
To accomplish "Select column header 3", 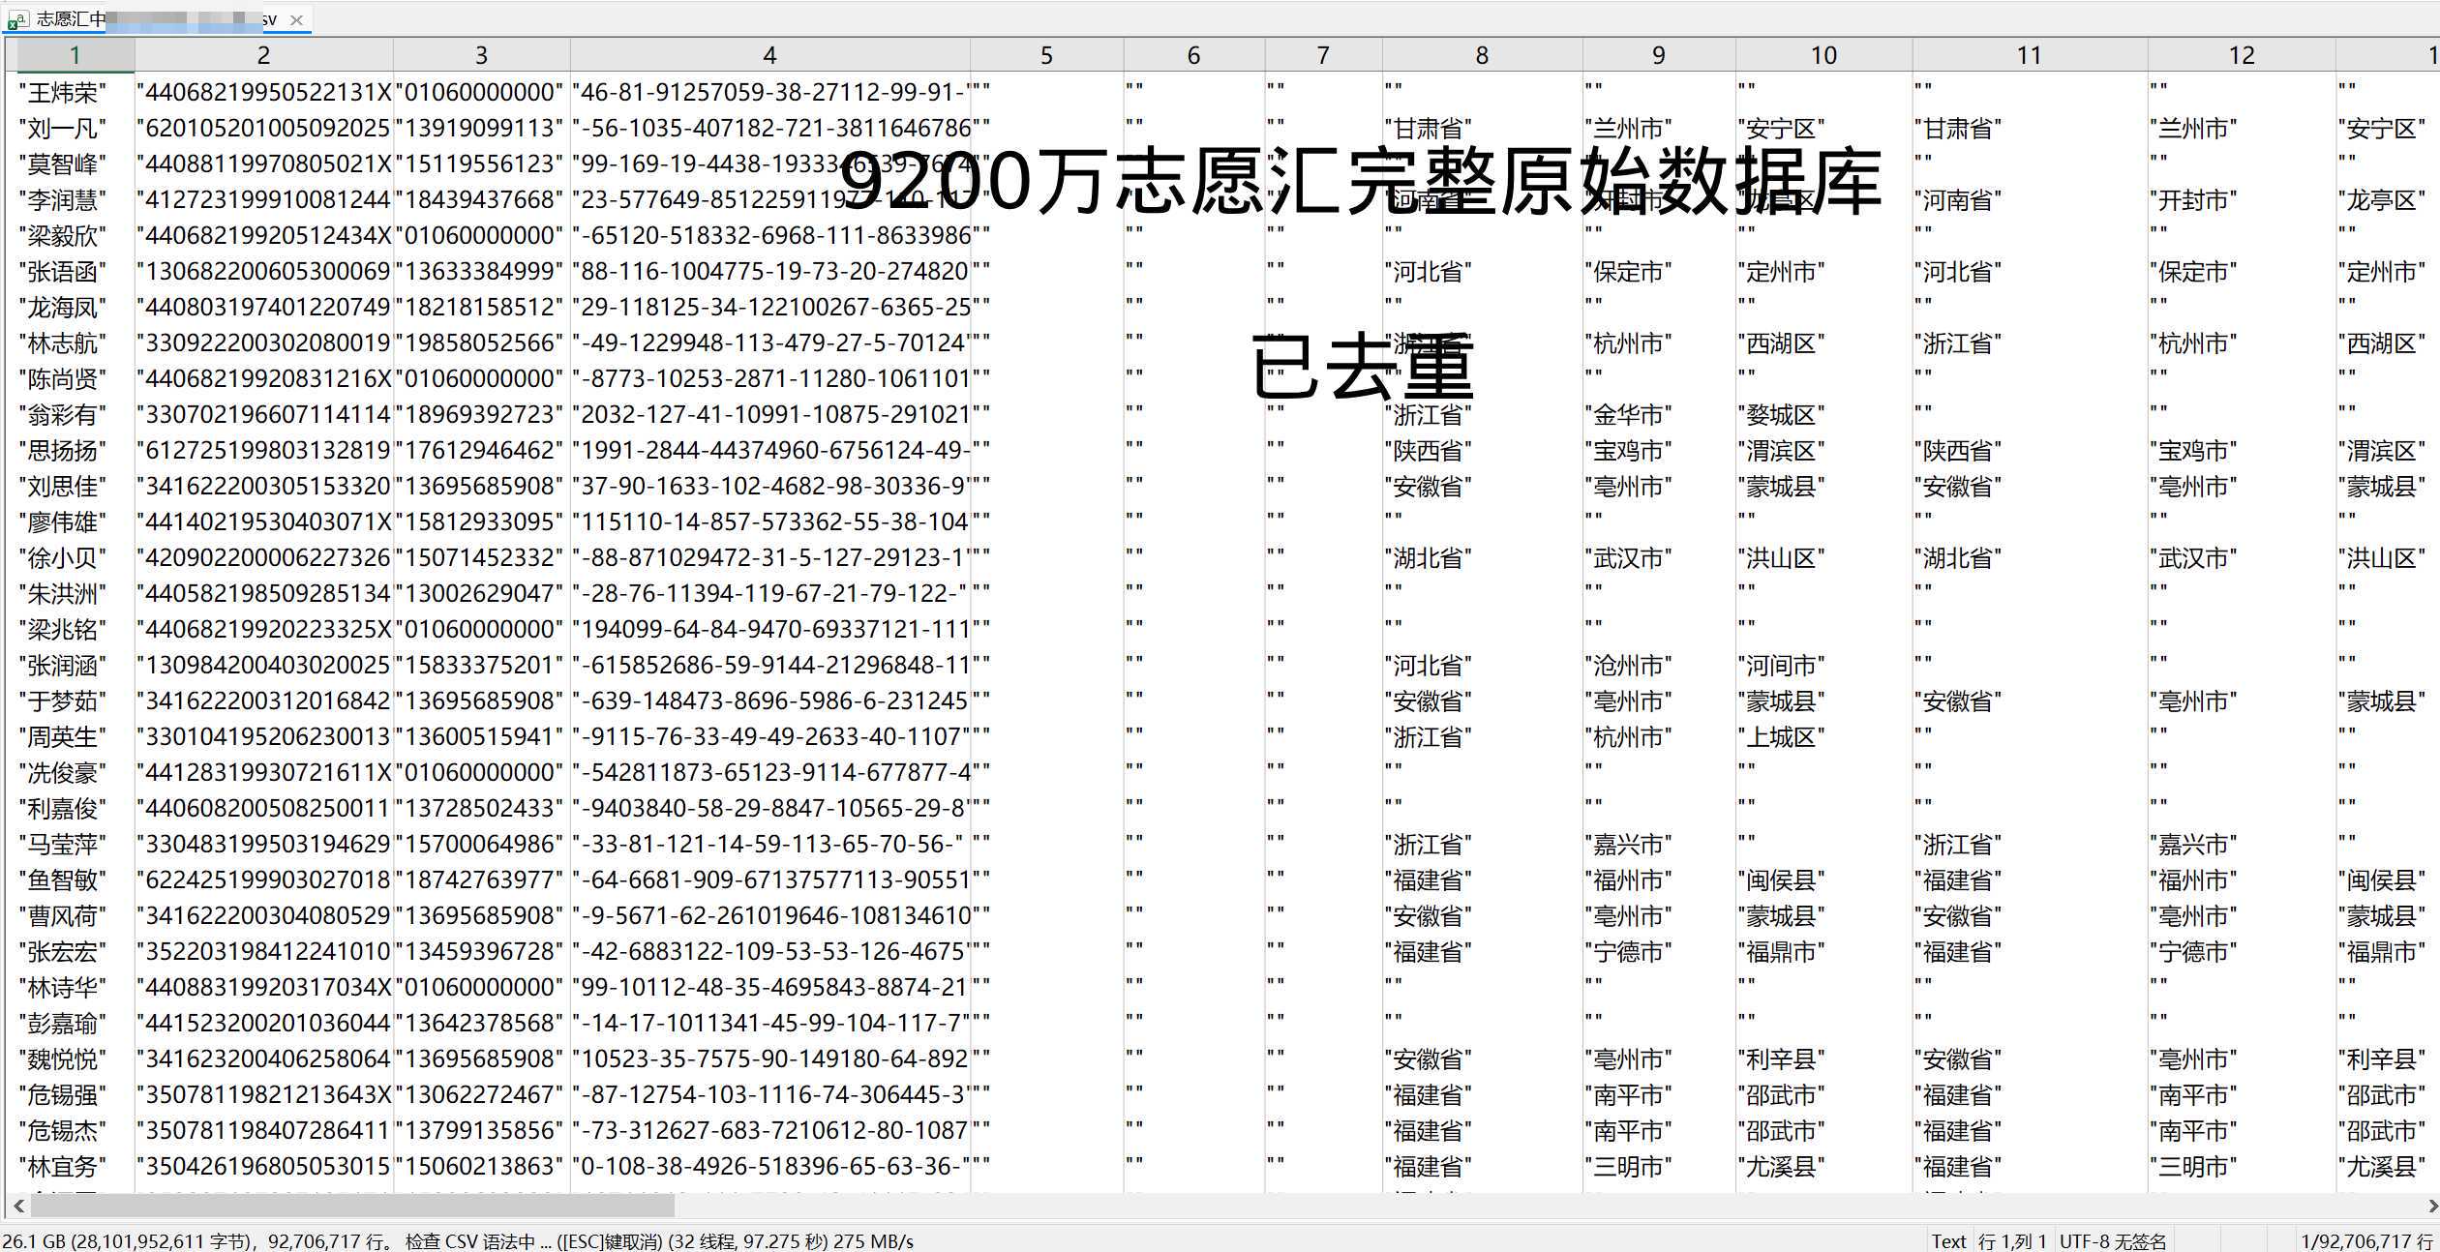I will click(481, 55).
